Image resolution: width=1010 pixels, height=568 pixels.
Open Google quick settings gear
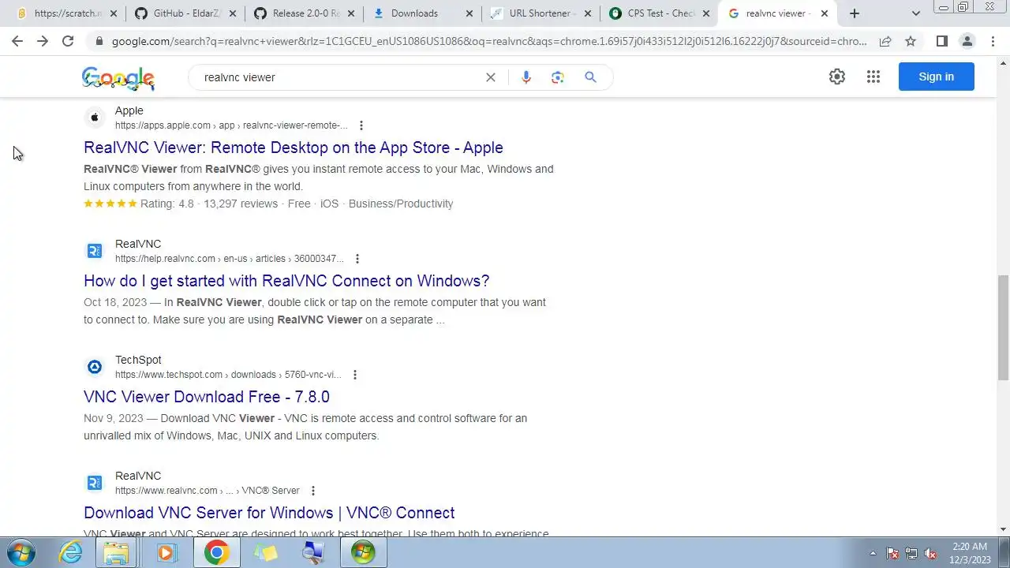[837, 77]
